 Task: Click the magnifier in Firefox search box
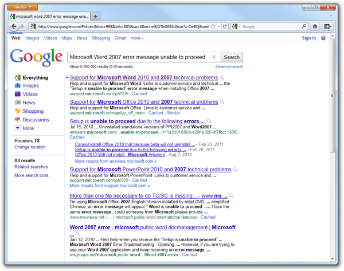tap(304, 26)
